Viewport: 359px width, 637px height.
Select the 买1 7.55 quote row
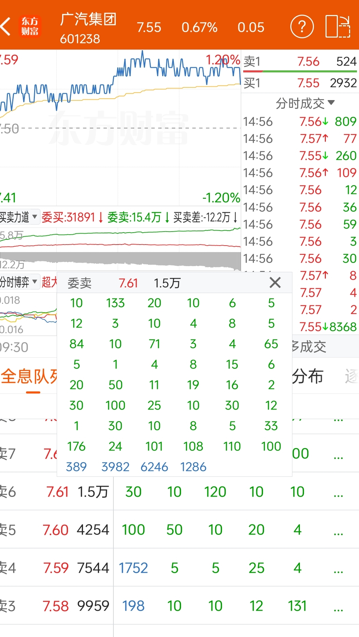(x=300, y=83)
